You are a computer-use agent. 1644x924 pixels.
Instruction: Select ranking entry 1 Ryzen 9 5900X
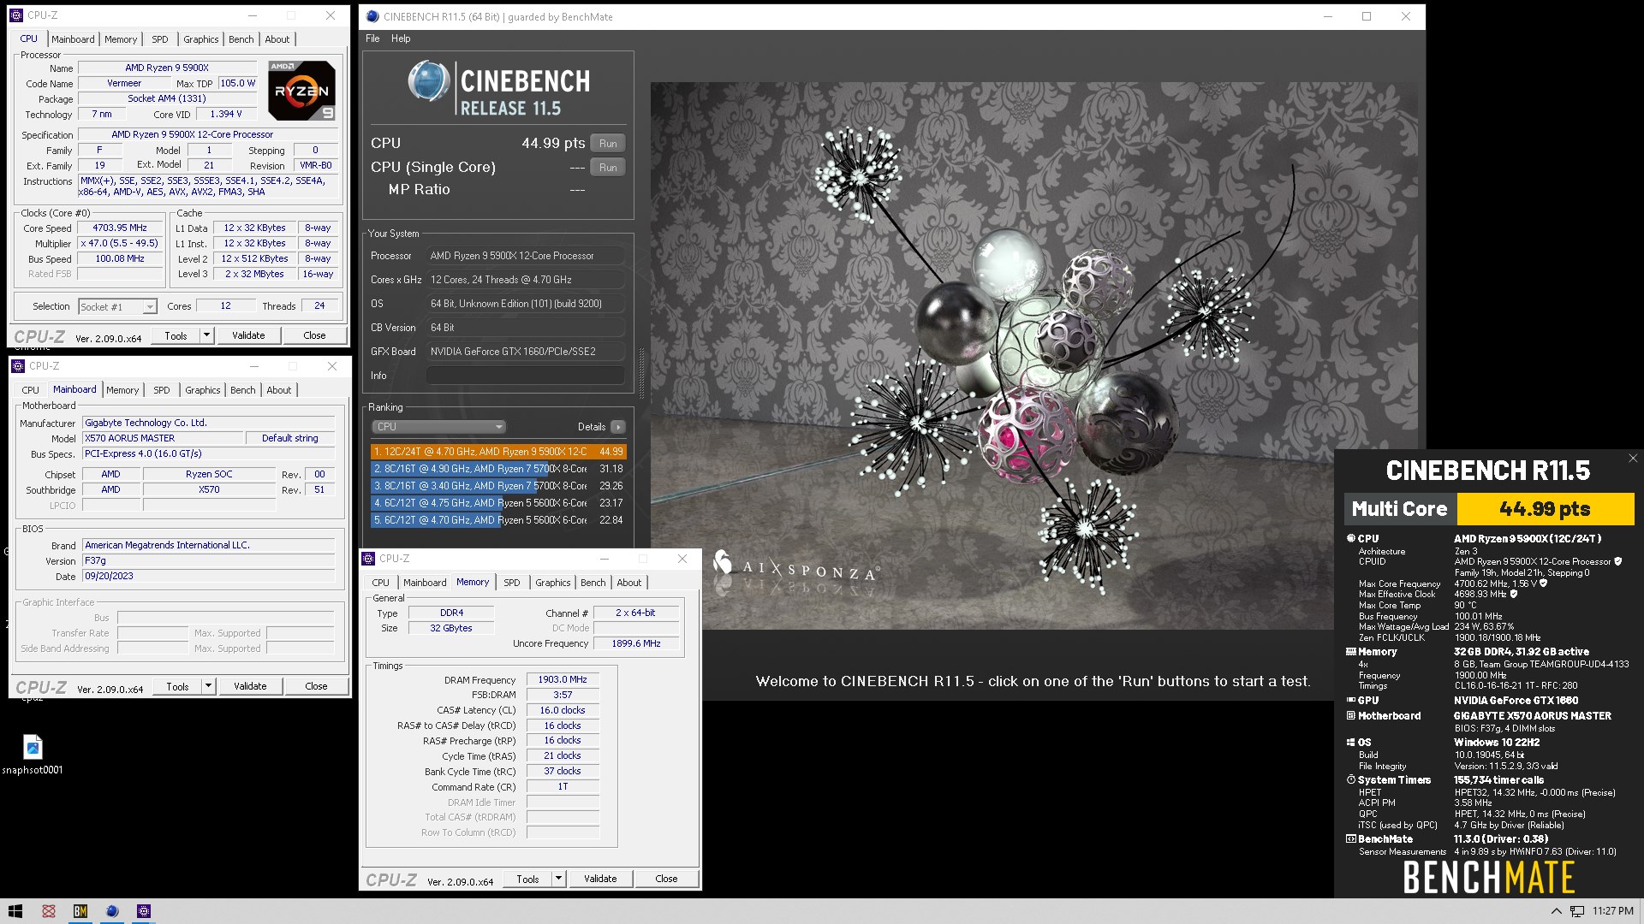click(498, 452)
